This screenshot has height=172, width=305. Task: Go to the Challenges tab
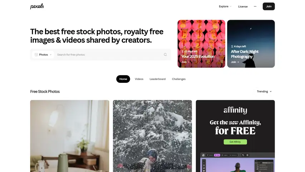pos(179,79)
